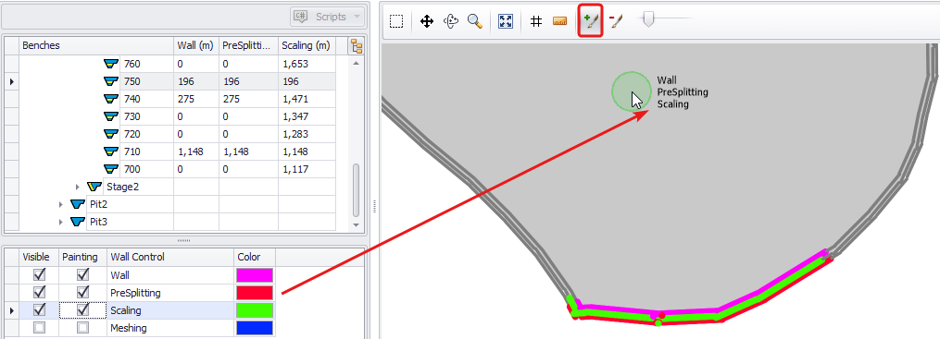
Task: Choose the rotate view tool
Action: (x=451, y=21)
